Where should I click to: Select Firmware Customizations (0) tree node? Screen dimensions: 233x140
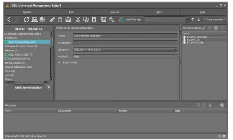click(x=21, y=46)
